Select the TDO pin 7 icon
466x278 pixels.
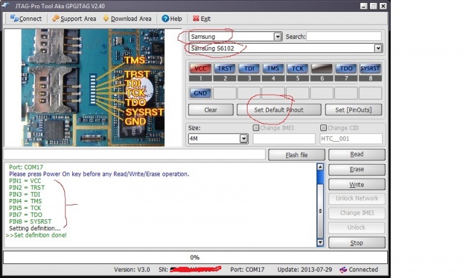coord(346,69)
